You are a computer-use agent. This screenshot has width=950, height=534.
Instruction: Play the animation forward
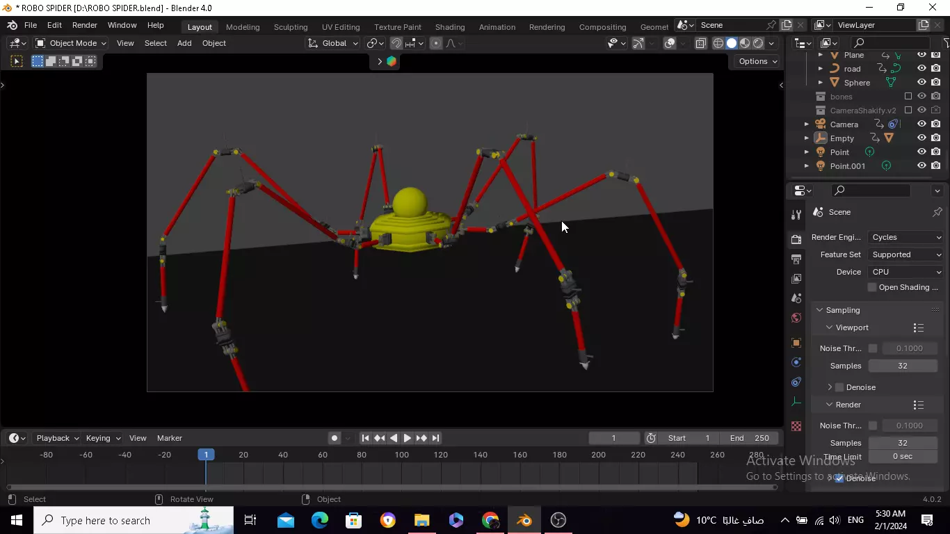pos(407,438)
